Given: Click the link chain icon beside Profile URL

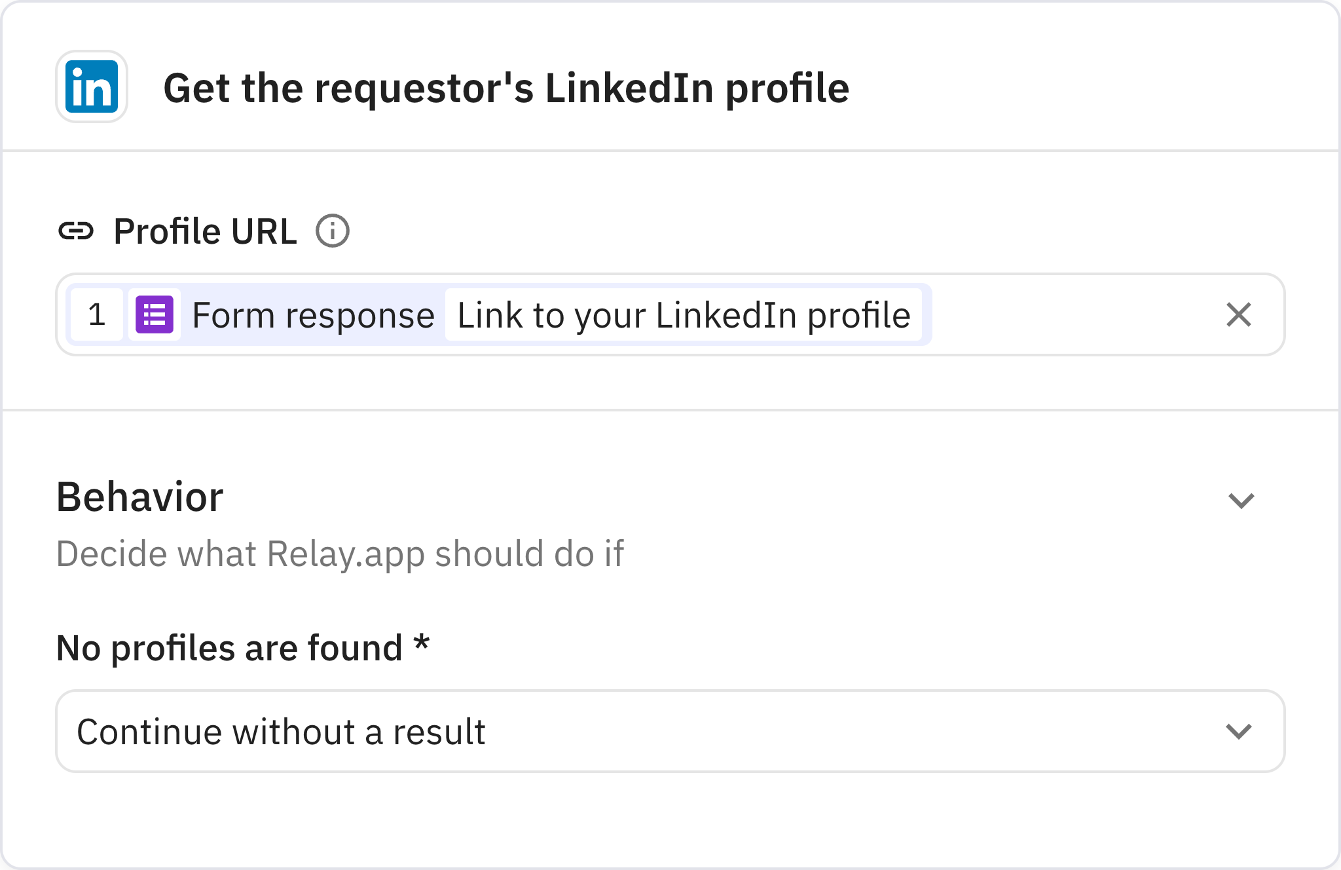Looking at the screenshot, I should [77, 231].
